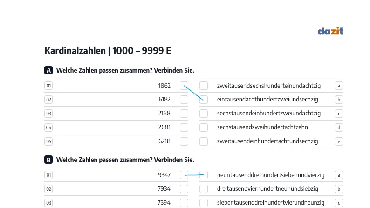The width and height of the screenshot is (370, 208).
Task: Check the box next to 2681
Action: tap(184, 127)
